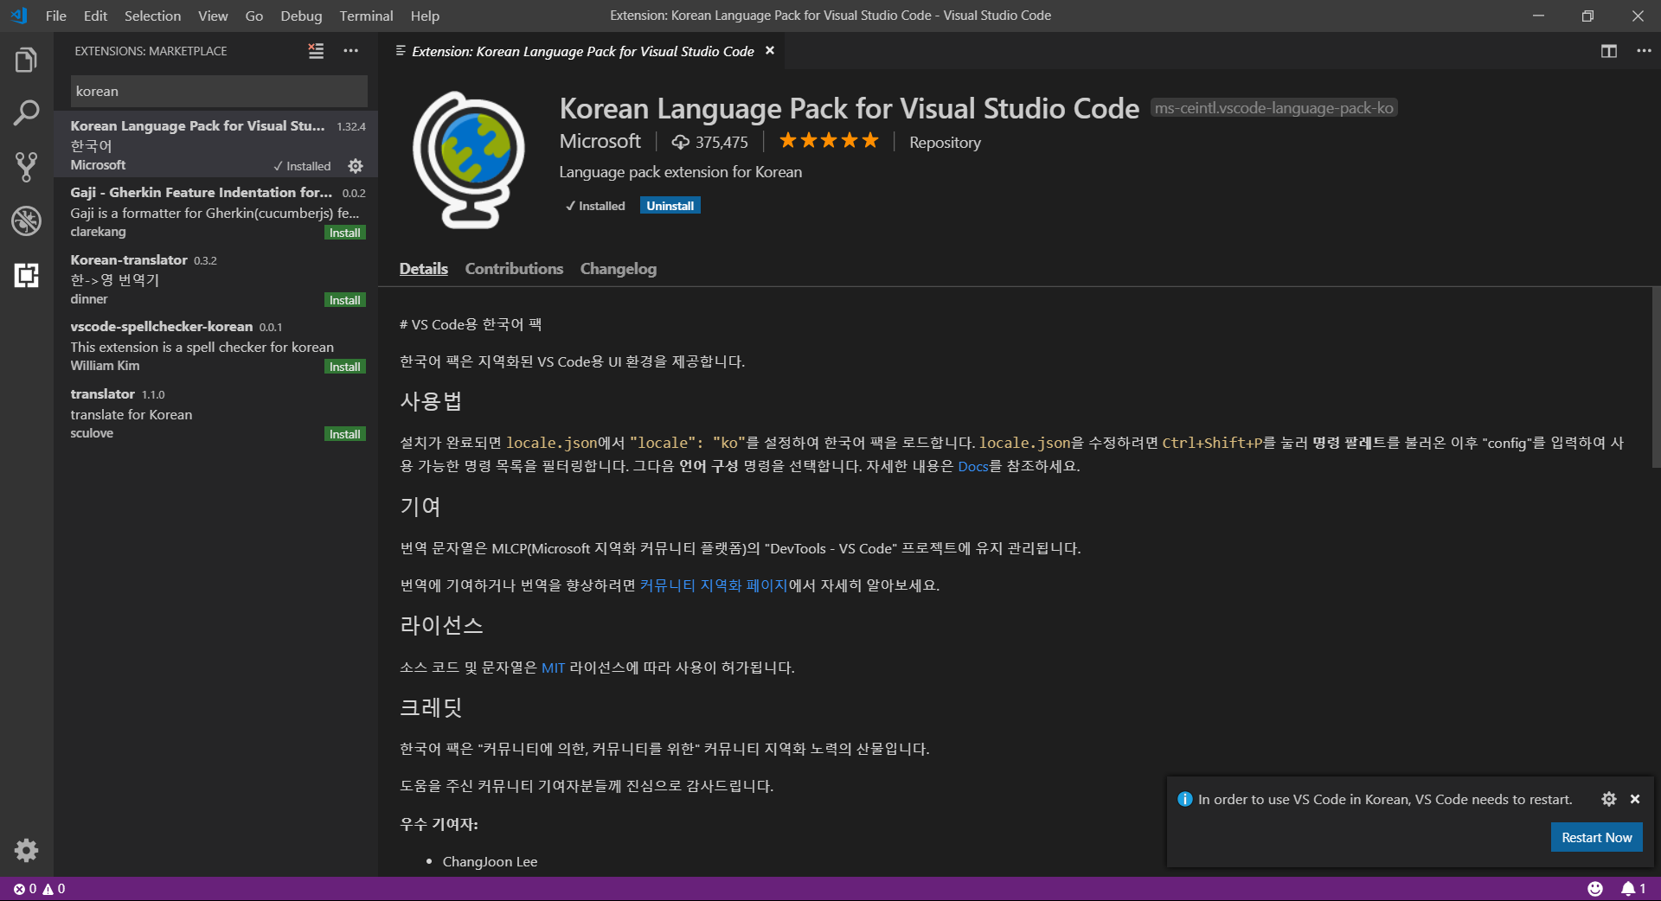Open errors and warnings in status bar
1661x901 pixels.
39,888
